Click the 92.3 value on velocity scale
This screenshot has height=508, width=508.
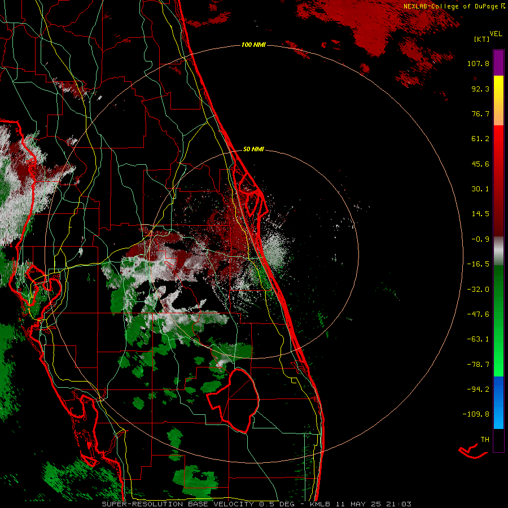click(x=480, y=89)
